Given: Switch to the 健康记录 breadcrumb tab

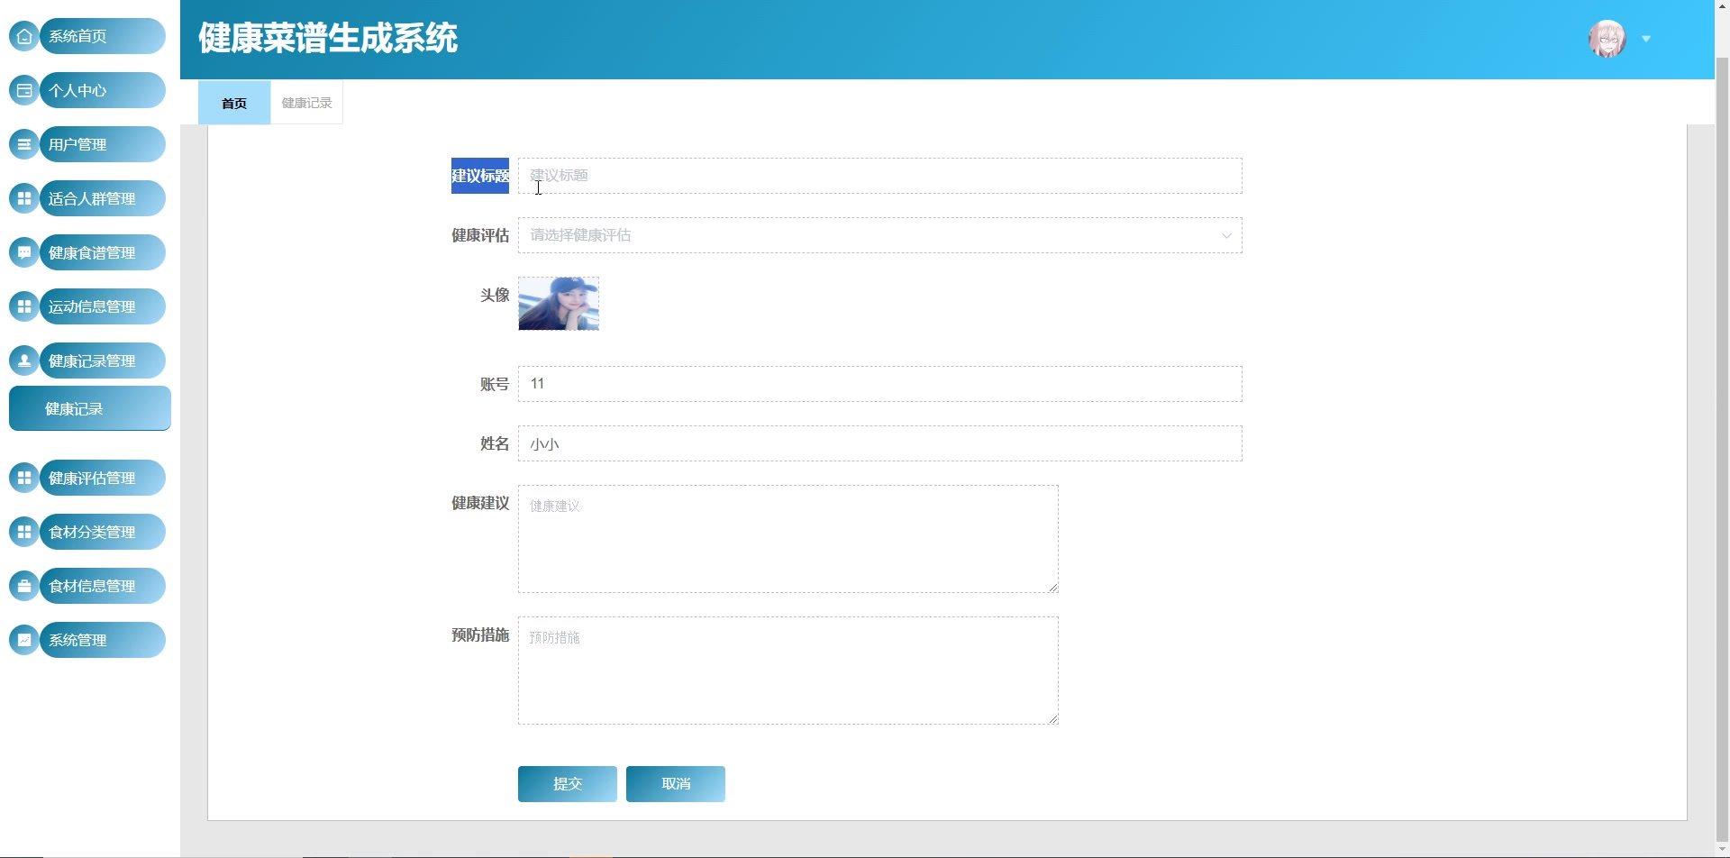Looking at the screenshot, I should pyautogui.click(x=306, y=103).
